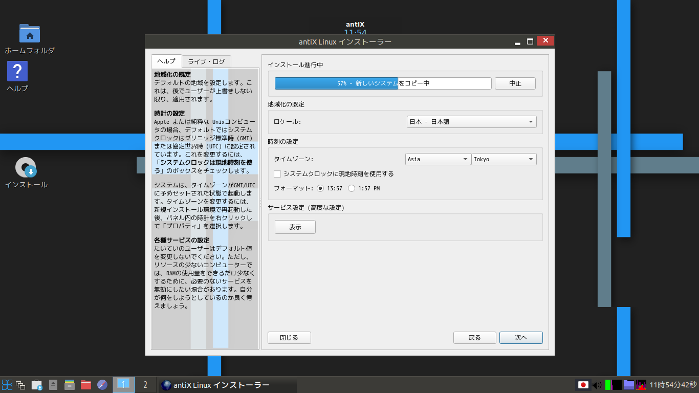Click the 中止 abort button
The width and height of the screenshot is (699, 393).
tap(515, 83)
